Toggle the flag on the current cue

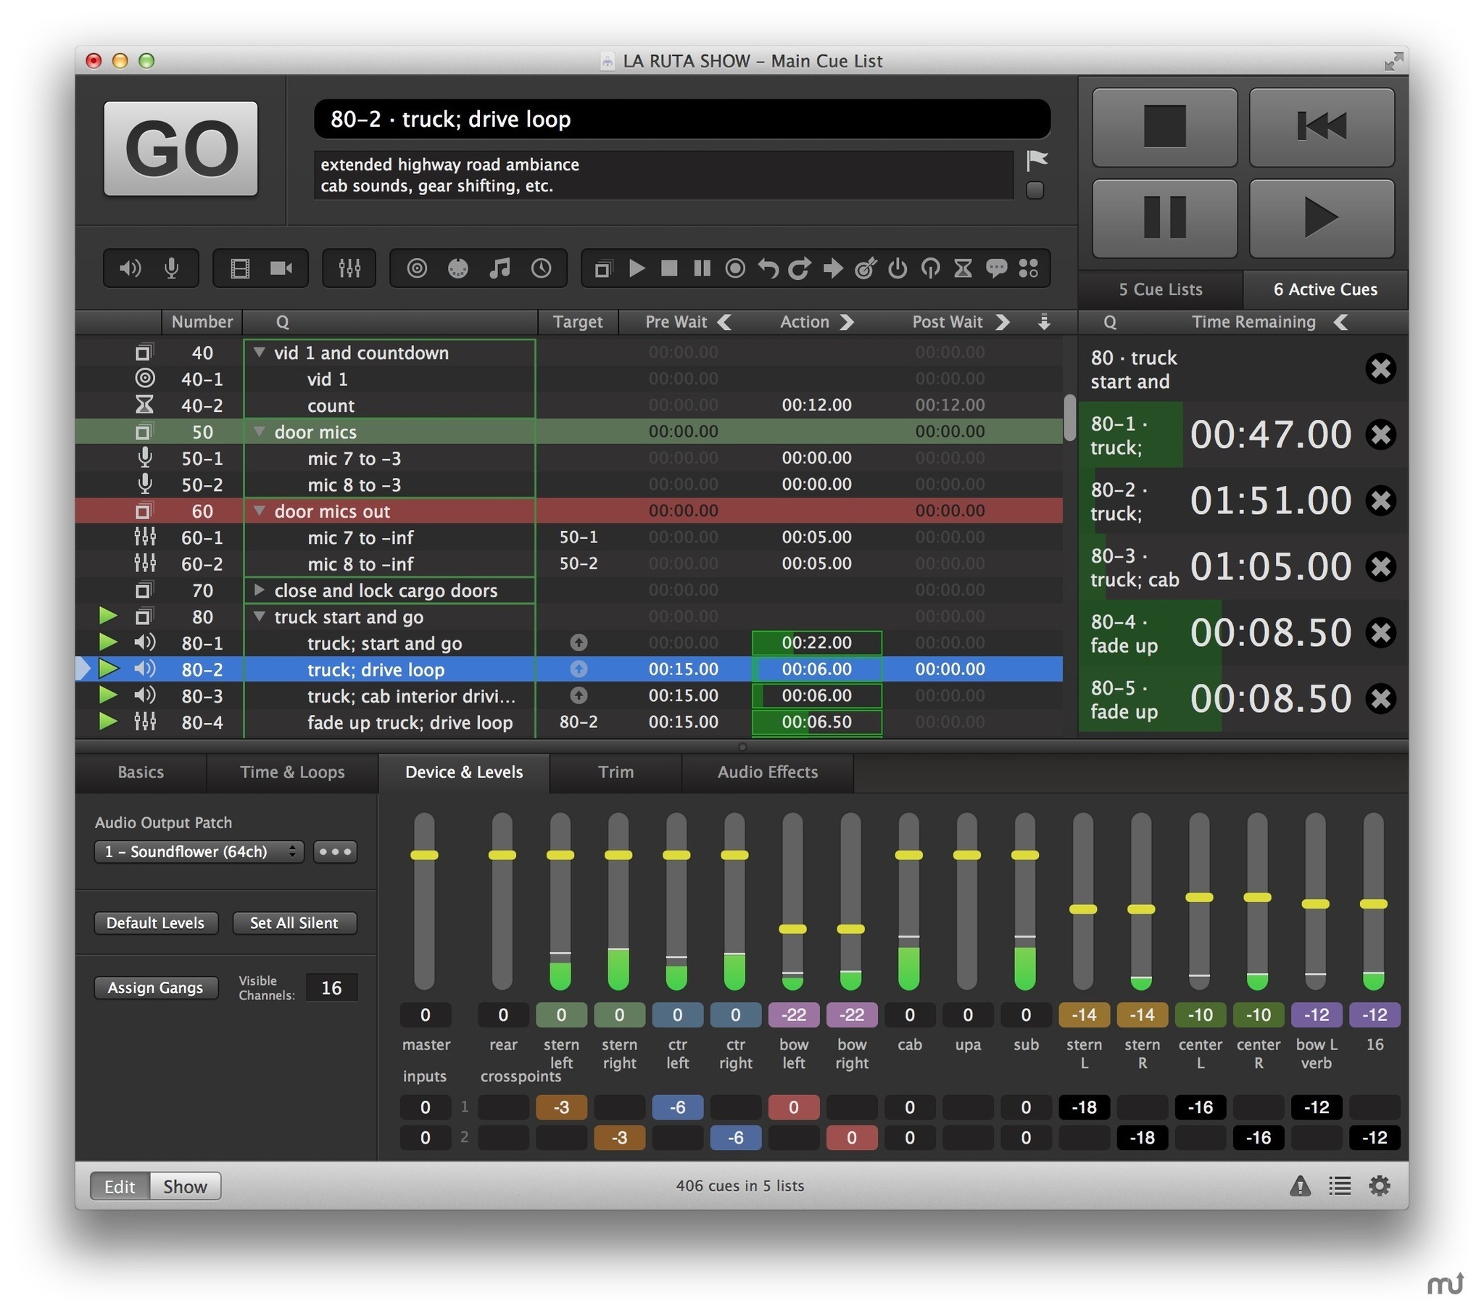click(x=1038, y=159)
